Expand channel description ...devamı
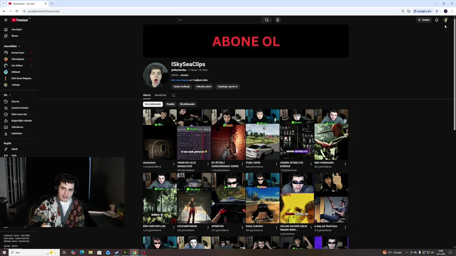This screenshot has width=456, height=256. coord(184,75)
